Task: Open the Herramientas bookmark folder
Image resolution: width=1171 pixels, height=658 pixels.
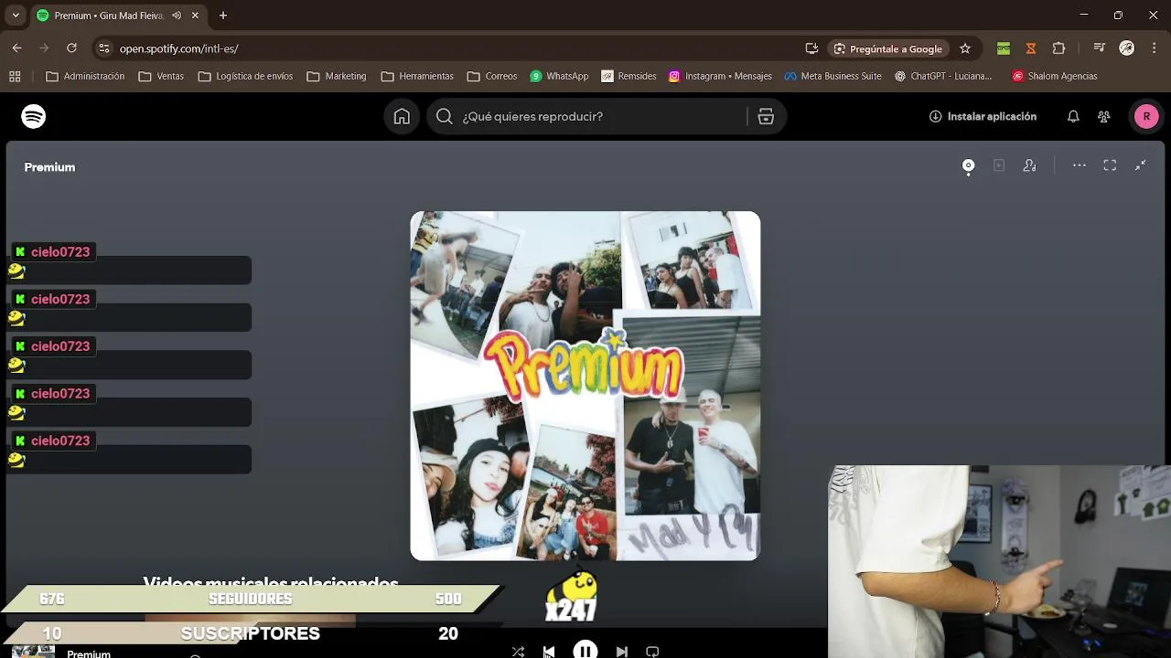Action: pyautogui.click(x=417, y=76)
